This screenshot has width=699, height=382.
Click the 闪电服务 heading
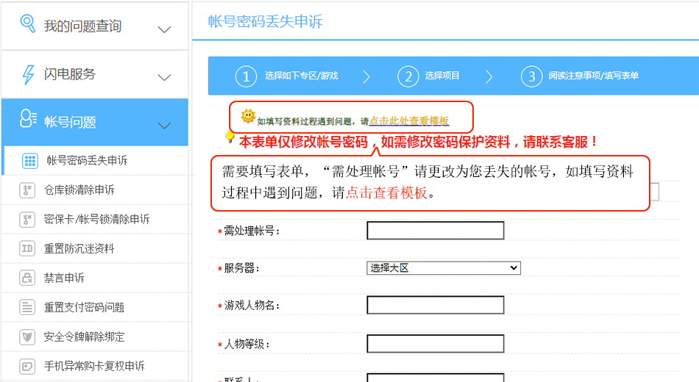pos(70,74)
